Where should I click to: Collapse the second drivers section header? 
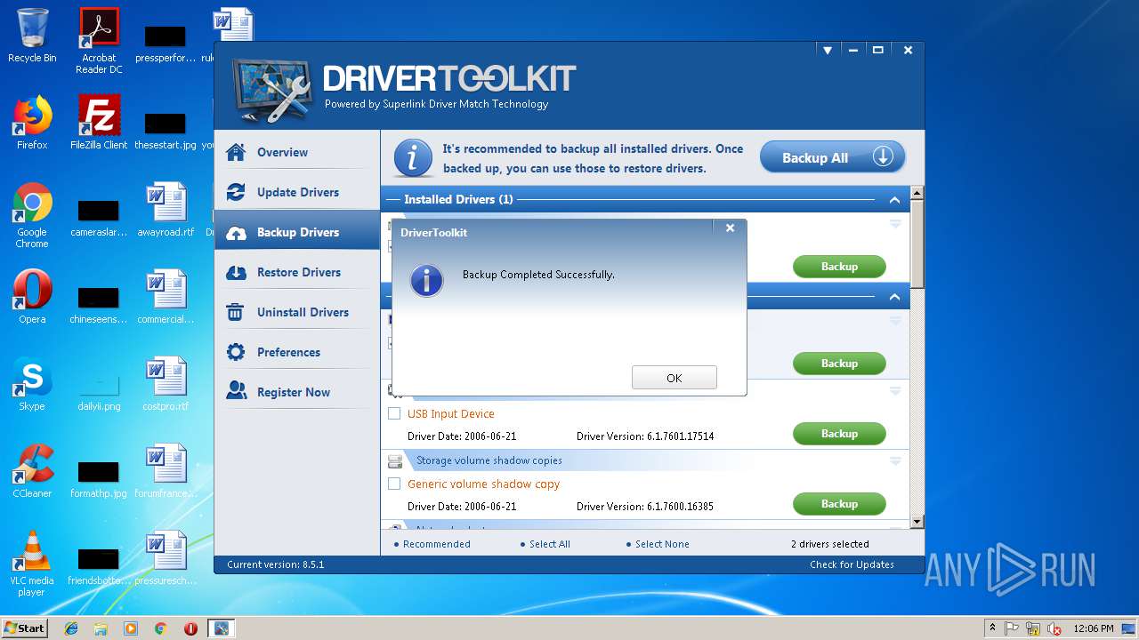[894, 297]
